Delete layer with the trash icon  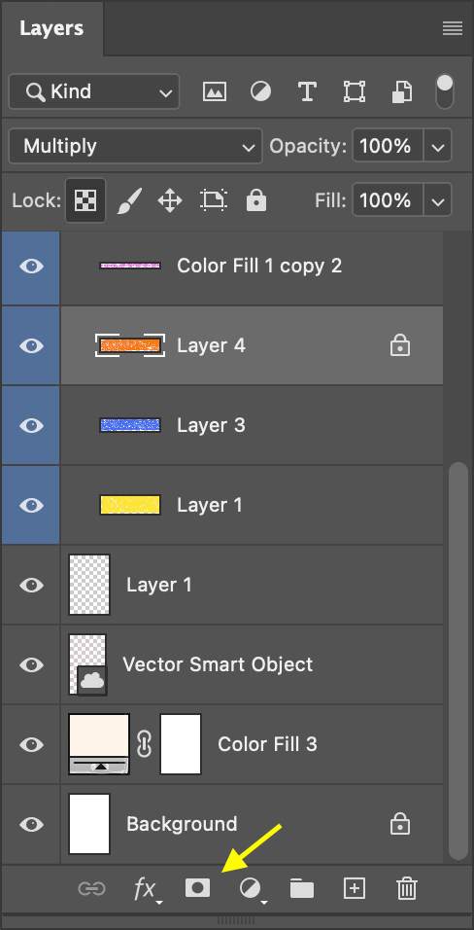pyautogui.click(x=406, y=888)
